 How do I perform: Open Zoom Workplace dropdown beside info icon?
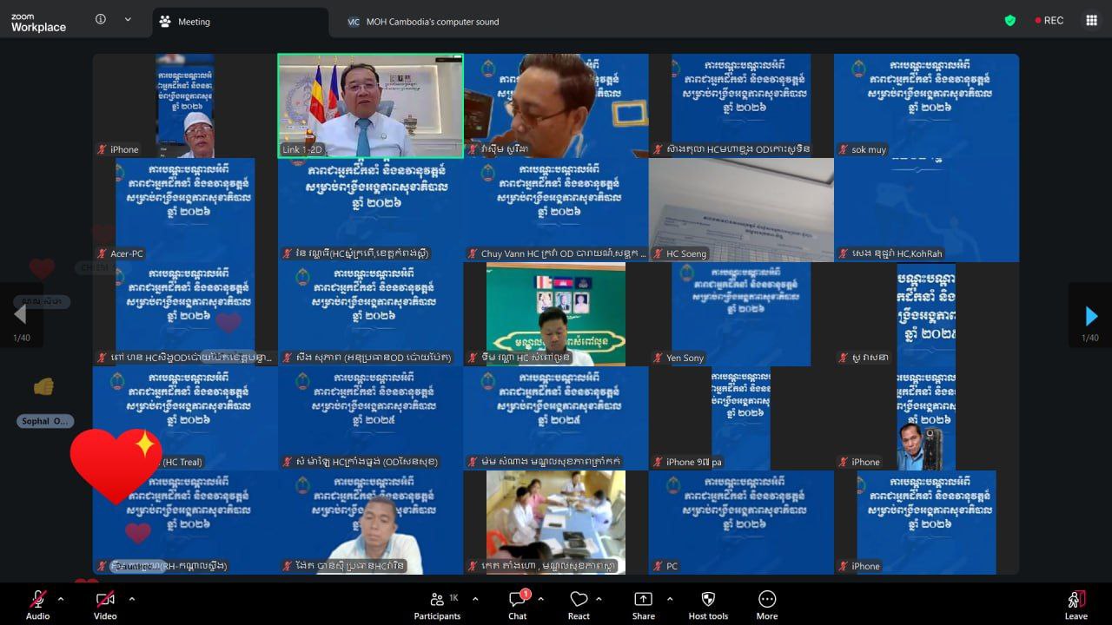coord(129,20)
